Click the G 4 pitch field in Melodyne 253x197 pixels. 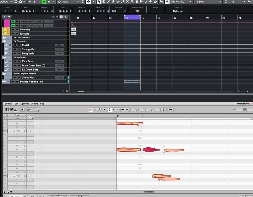(x=137, y=110)
